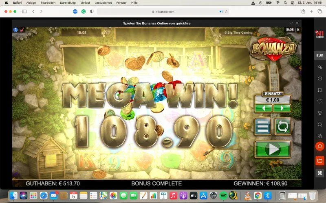
Task: Spin the reels with the green play button
Action: click(x=273, y=149)
